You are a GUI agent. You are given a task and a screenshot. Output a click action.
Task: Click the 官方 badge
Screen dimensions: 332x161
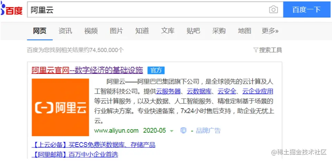coord(156,70)
